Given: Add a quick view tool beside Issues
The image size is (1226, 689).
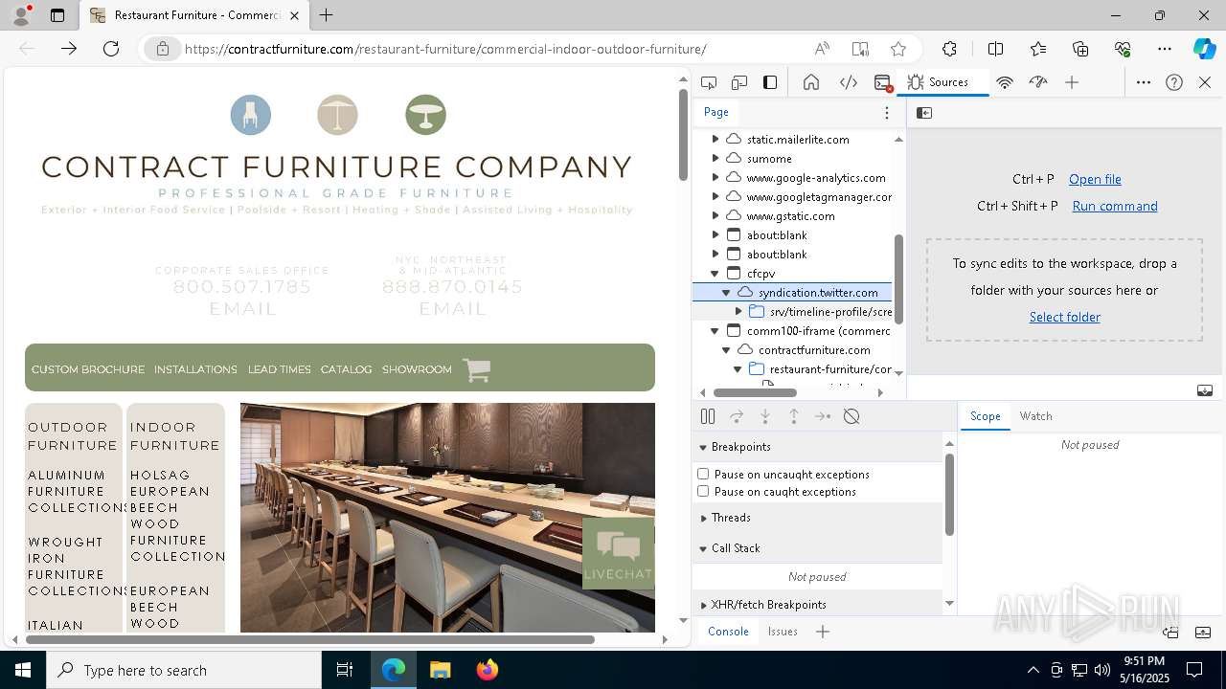Looking at the screenshot, I should (823, 632).
